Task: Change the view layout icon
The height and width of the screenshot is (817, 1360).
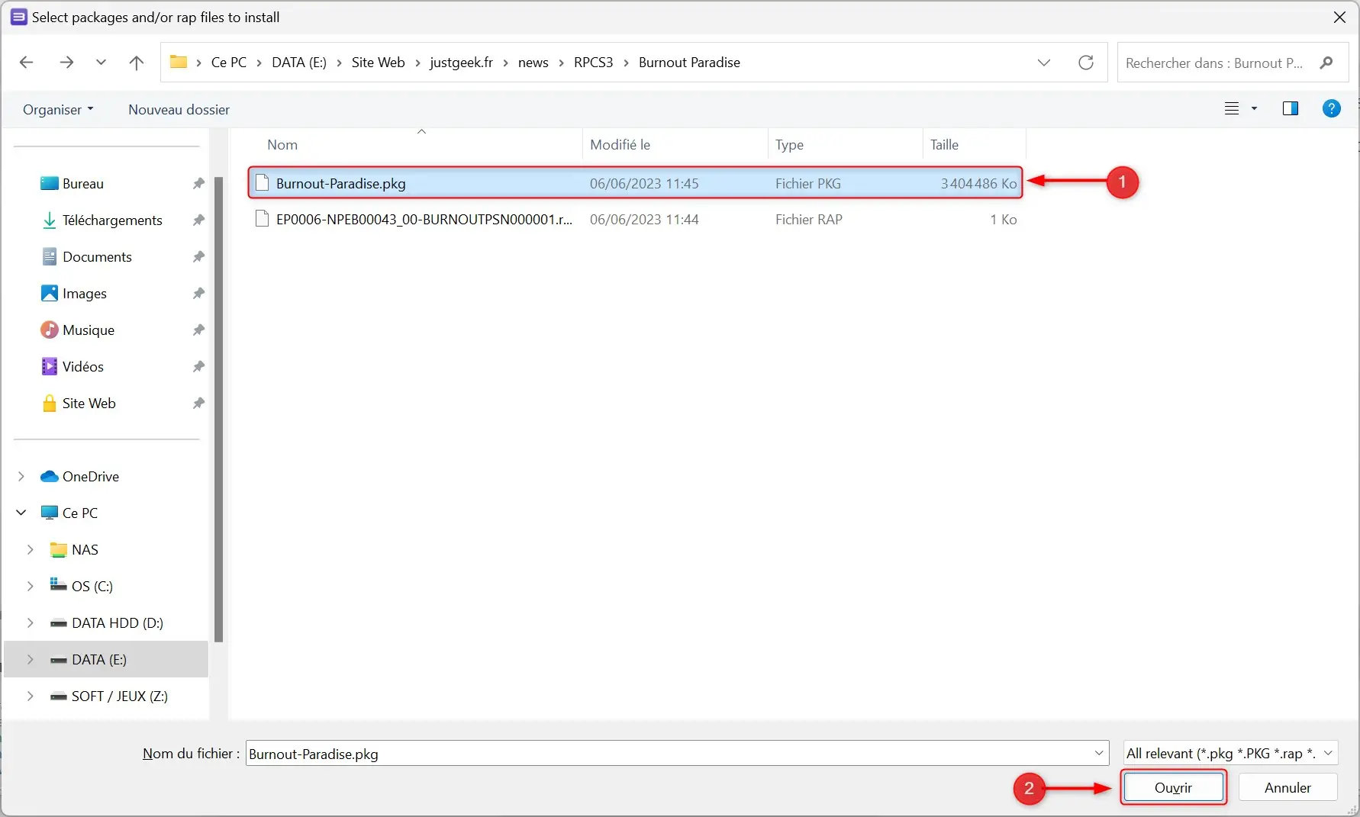Action: (x=1232, y=108)
